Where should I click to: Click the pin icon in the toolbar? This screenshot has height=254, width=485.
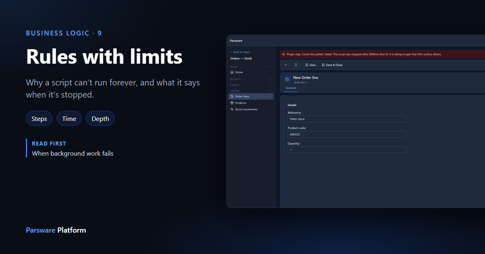tap(295, 65)
